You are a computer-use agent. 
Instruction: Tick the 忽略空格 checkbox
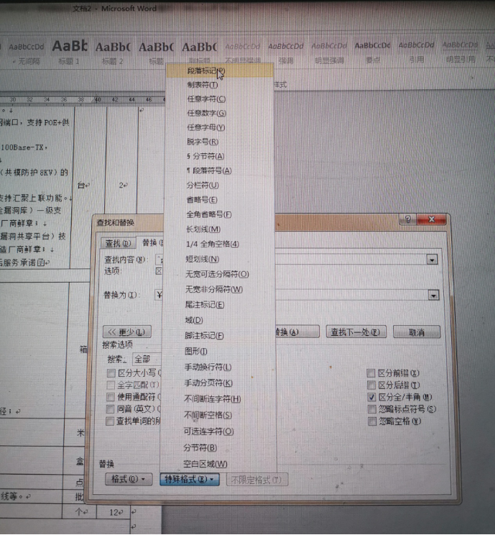(371, 421)
